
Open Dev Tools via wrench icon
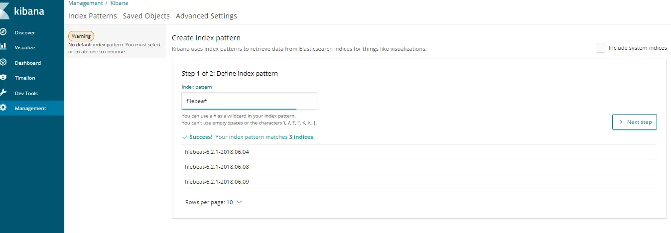pyautogui.click(x=3, y=93)
